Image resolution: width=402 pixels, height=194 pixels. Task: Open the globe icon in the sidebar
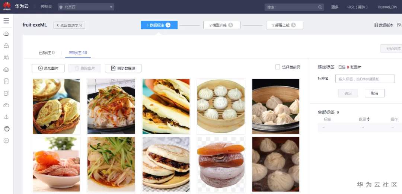[x=7, y=129]
